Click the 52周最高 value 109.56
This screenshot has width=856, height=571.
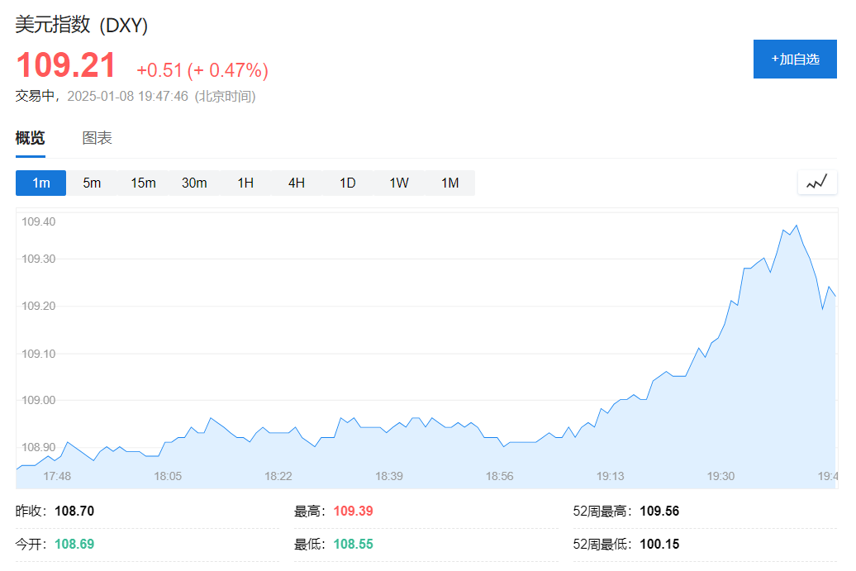pyautogui.click(x=659, y=512)
